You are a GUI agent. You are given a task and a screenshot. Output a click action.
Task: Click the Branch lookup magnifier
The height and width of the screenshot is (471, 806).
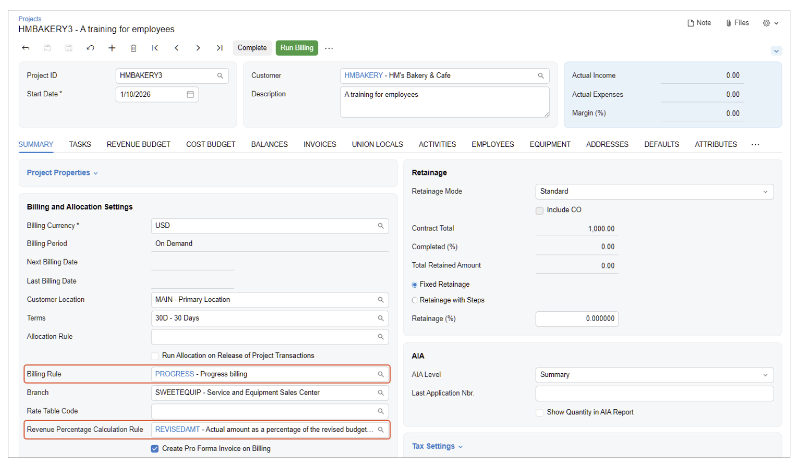(x=381, y=393)
